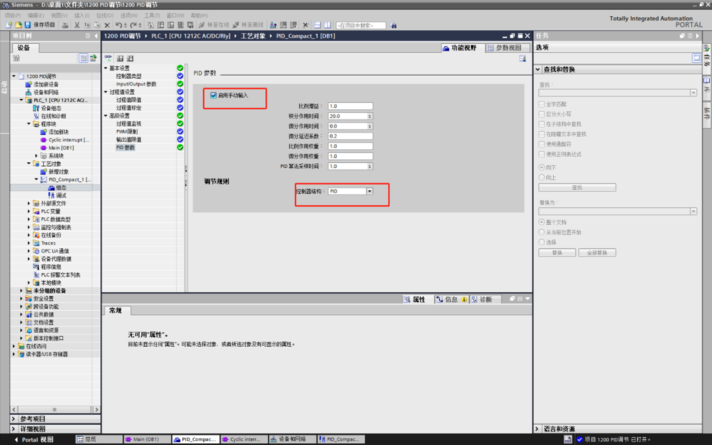The width and height of the screenshot is (712, 445).
Task: Click 转至离线 go offline button
Action: 247,25
